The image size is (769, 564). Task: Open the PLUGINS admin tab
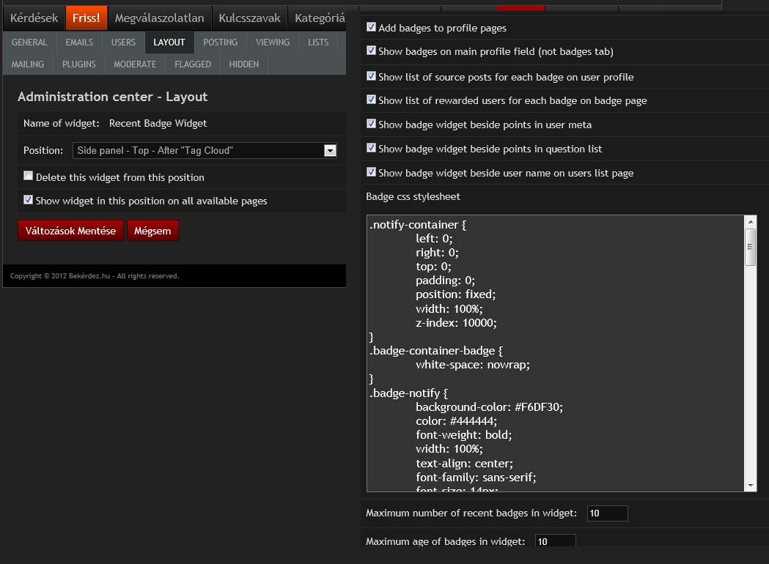point(79,64)
